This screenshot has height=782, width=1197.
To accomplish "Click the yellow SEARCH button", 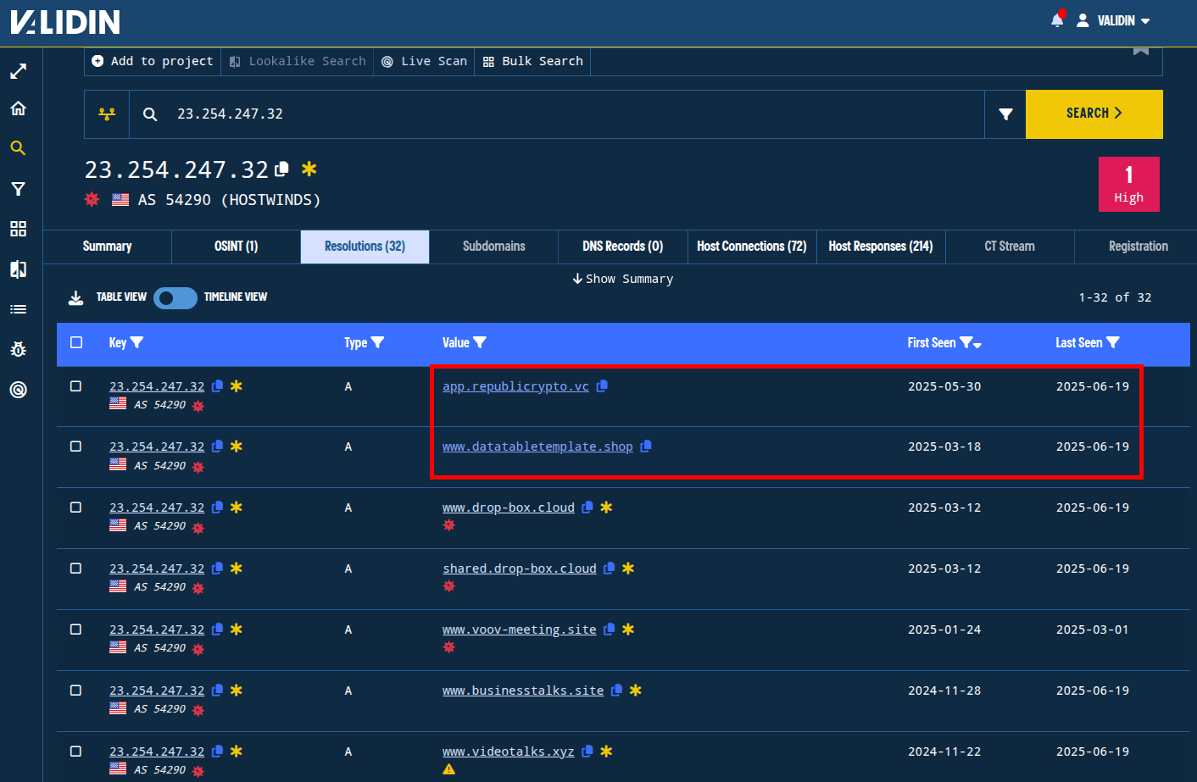I will [x=1094, y=114].
